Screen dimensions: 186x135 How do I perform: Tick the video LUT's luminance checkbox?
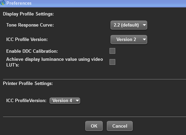[112, 62]
